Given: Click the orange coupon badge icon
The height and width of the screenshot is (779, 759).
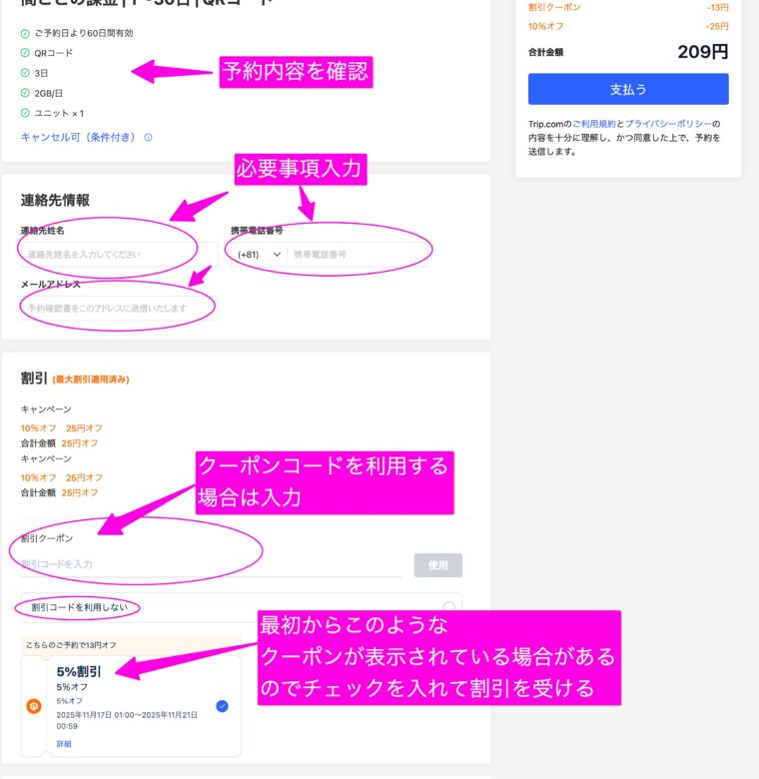Looking at the screenshot, I should pos(33,706).
